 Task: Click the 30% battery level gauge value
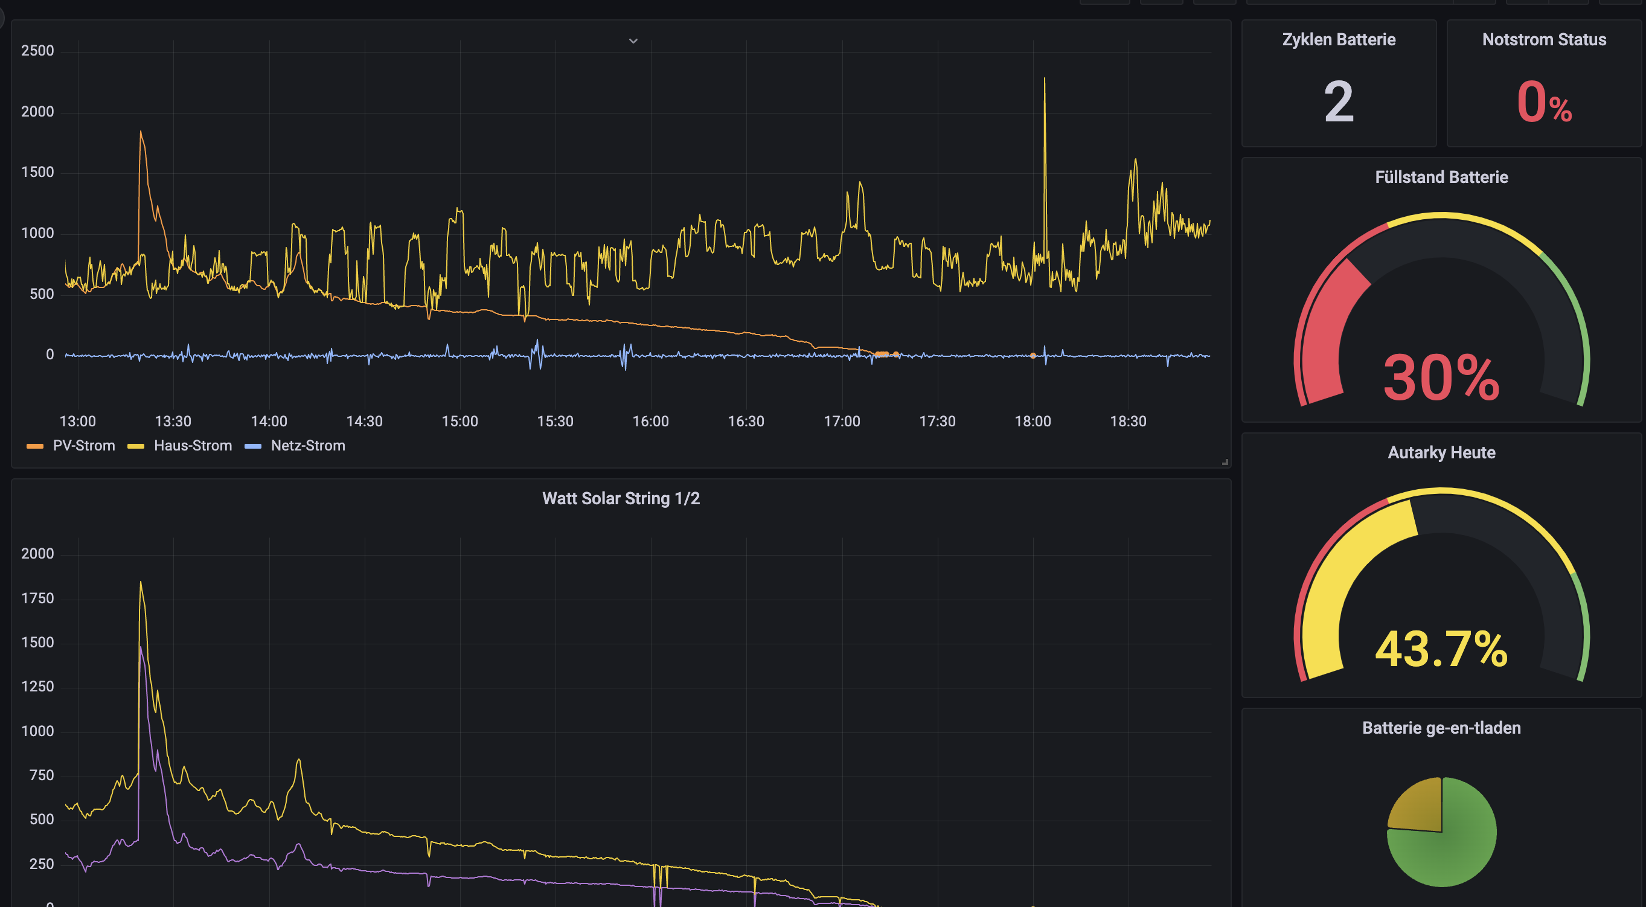point(1441,378)
